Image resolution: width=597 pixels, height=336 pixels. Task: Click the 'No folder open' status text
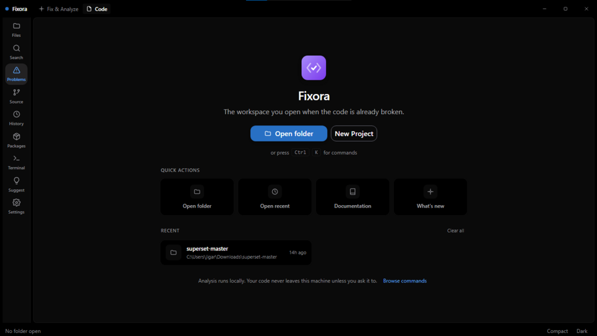tap(23, 331)
